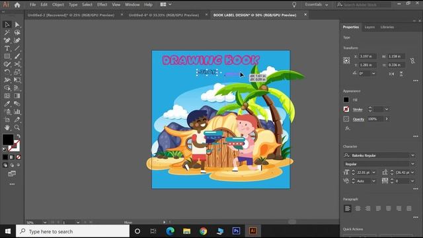The image size is (423, 238).
Task: Open the Essentials workspace dropdown
Action: [x=317, y=5]
